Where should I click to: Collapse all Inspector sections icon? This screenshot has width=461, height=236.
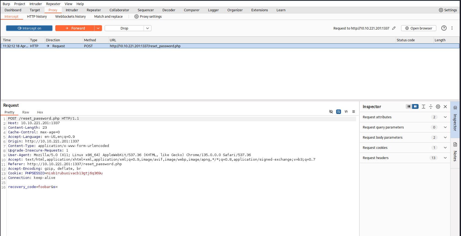[x=431, y=106]
